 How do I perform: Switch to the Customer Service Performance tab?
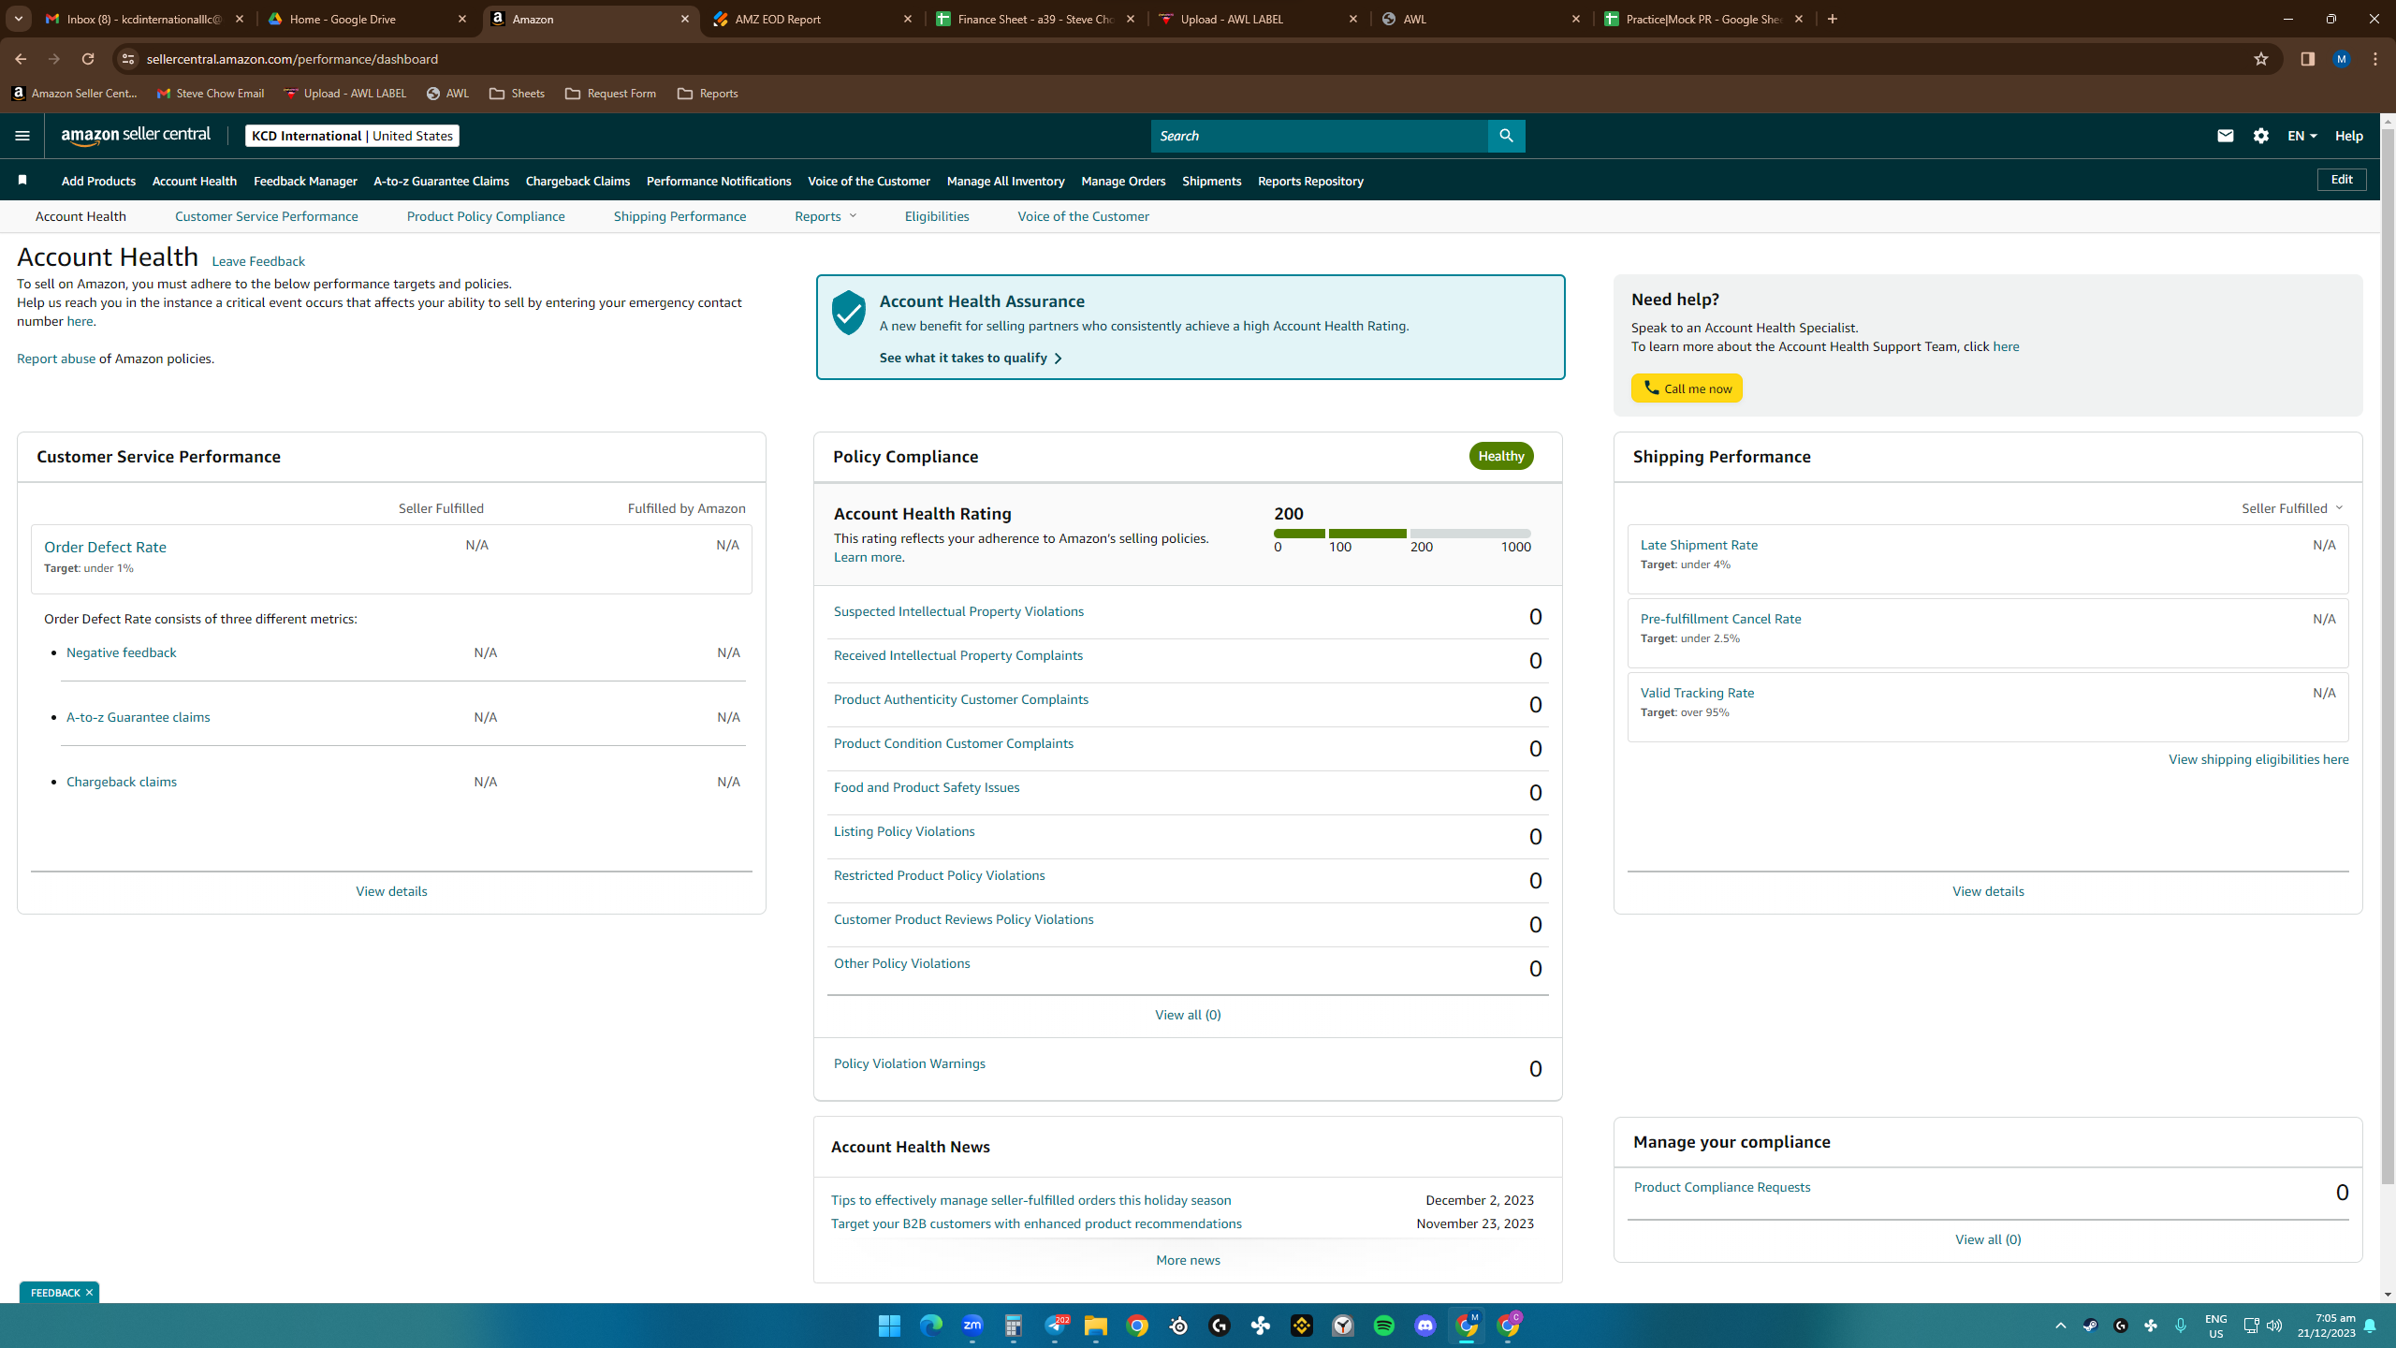[x=267, y=216]
